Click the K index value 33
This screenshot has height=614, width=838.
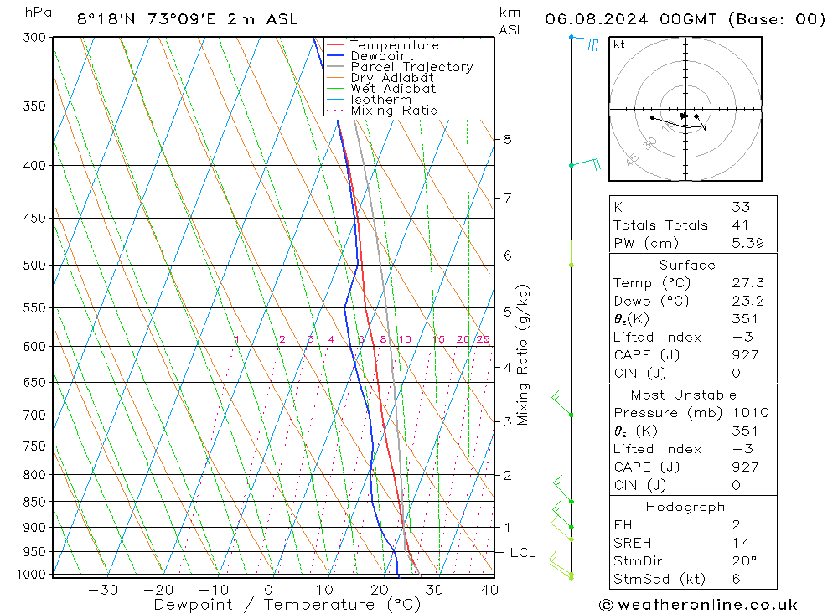click(x=741, y=207)
